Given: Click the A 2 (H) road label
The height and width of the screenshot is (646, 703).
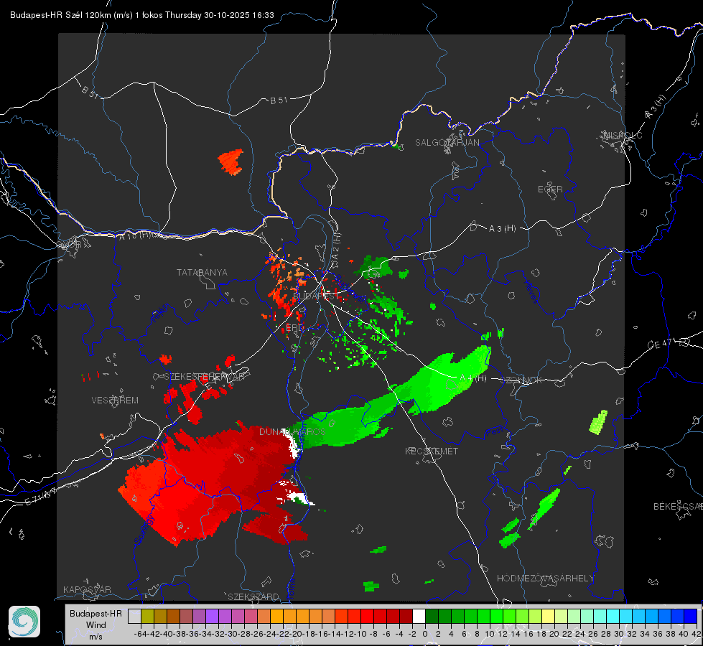Looking at the screenshot, I should point(336,248).
